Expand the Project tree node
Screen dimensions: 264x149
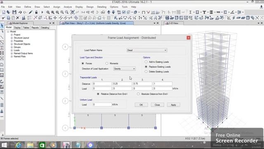point(12,35)
